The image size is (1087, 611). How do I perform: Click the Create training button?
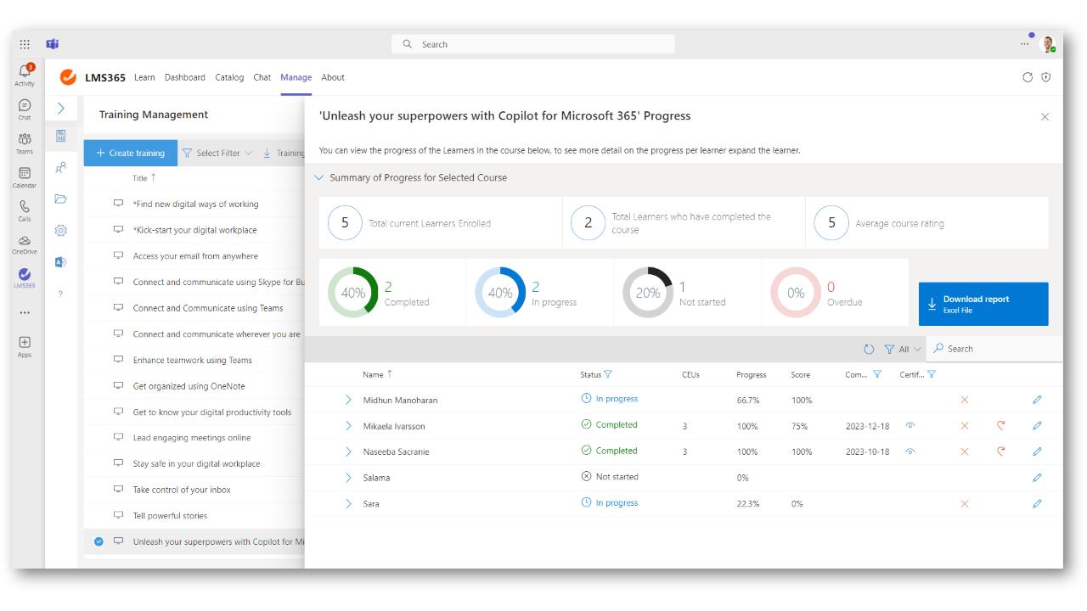pos(131,153)
